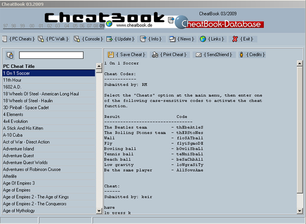Click the Console icon
This screenshot has height=224, width=306.
tap(76, 39)
